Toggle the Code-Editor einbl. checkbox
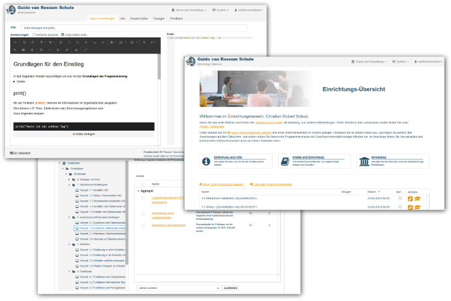The image size is (451, 301). [61, 36]
